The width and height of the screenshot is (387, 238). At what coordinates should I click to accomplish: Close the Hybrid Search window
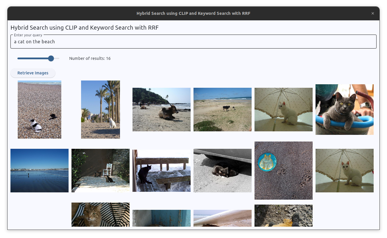pos(373,13)
